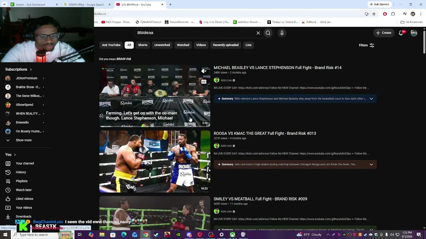The height and width of the screenshot is (239, 426).
Task: Open Your channel in the sidebar
Action: 25,163
